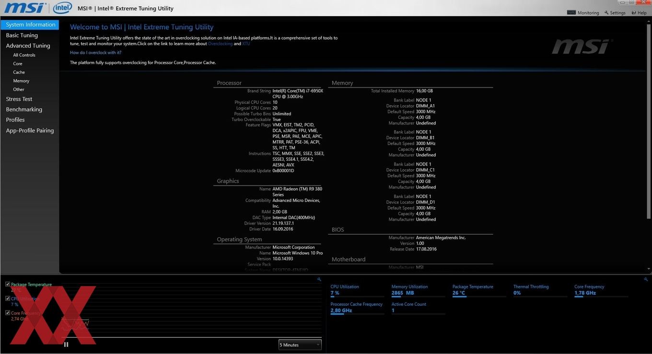Open Profiles section

15,120
